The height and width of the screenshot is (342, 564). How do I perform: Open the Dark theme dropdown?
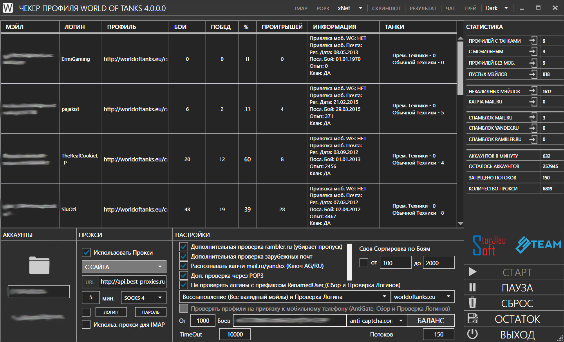496,8
